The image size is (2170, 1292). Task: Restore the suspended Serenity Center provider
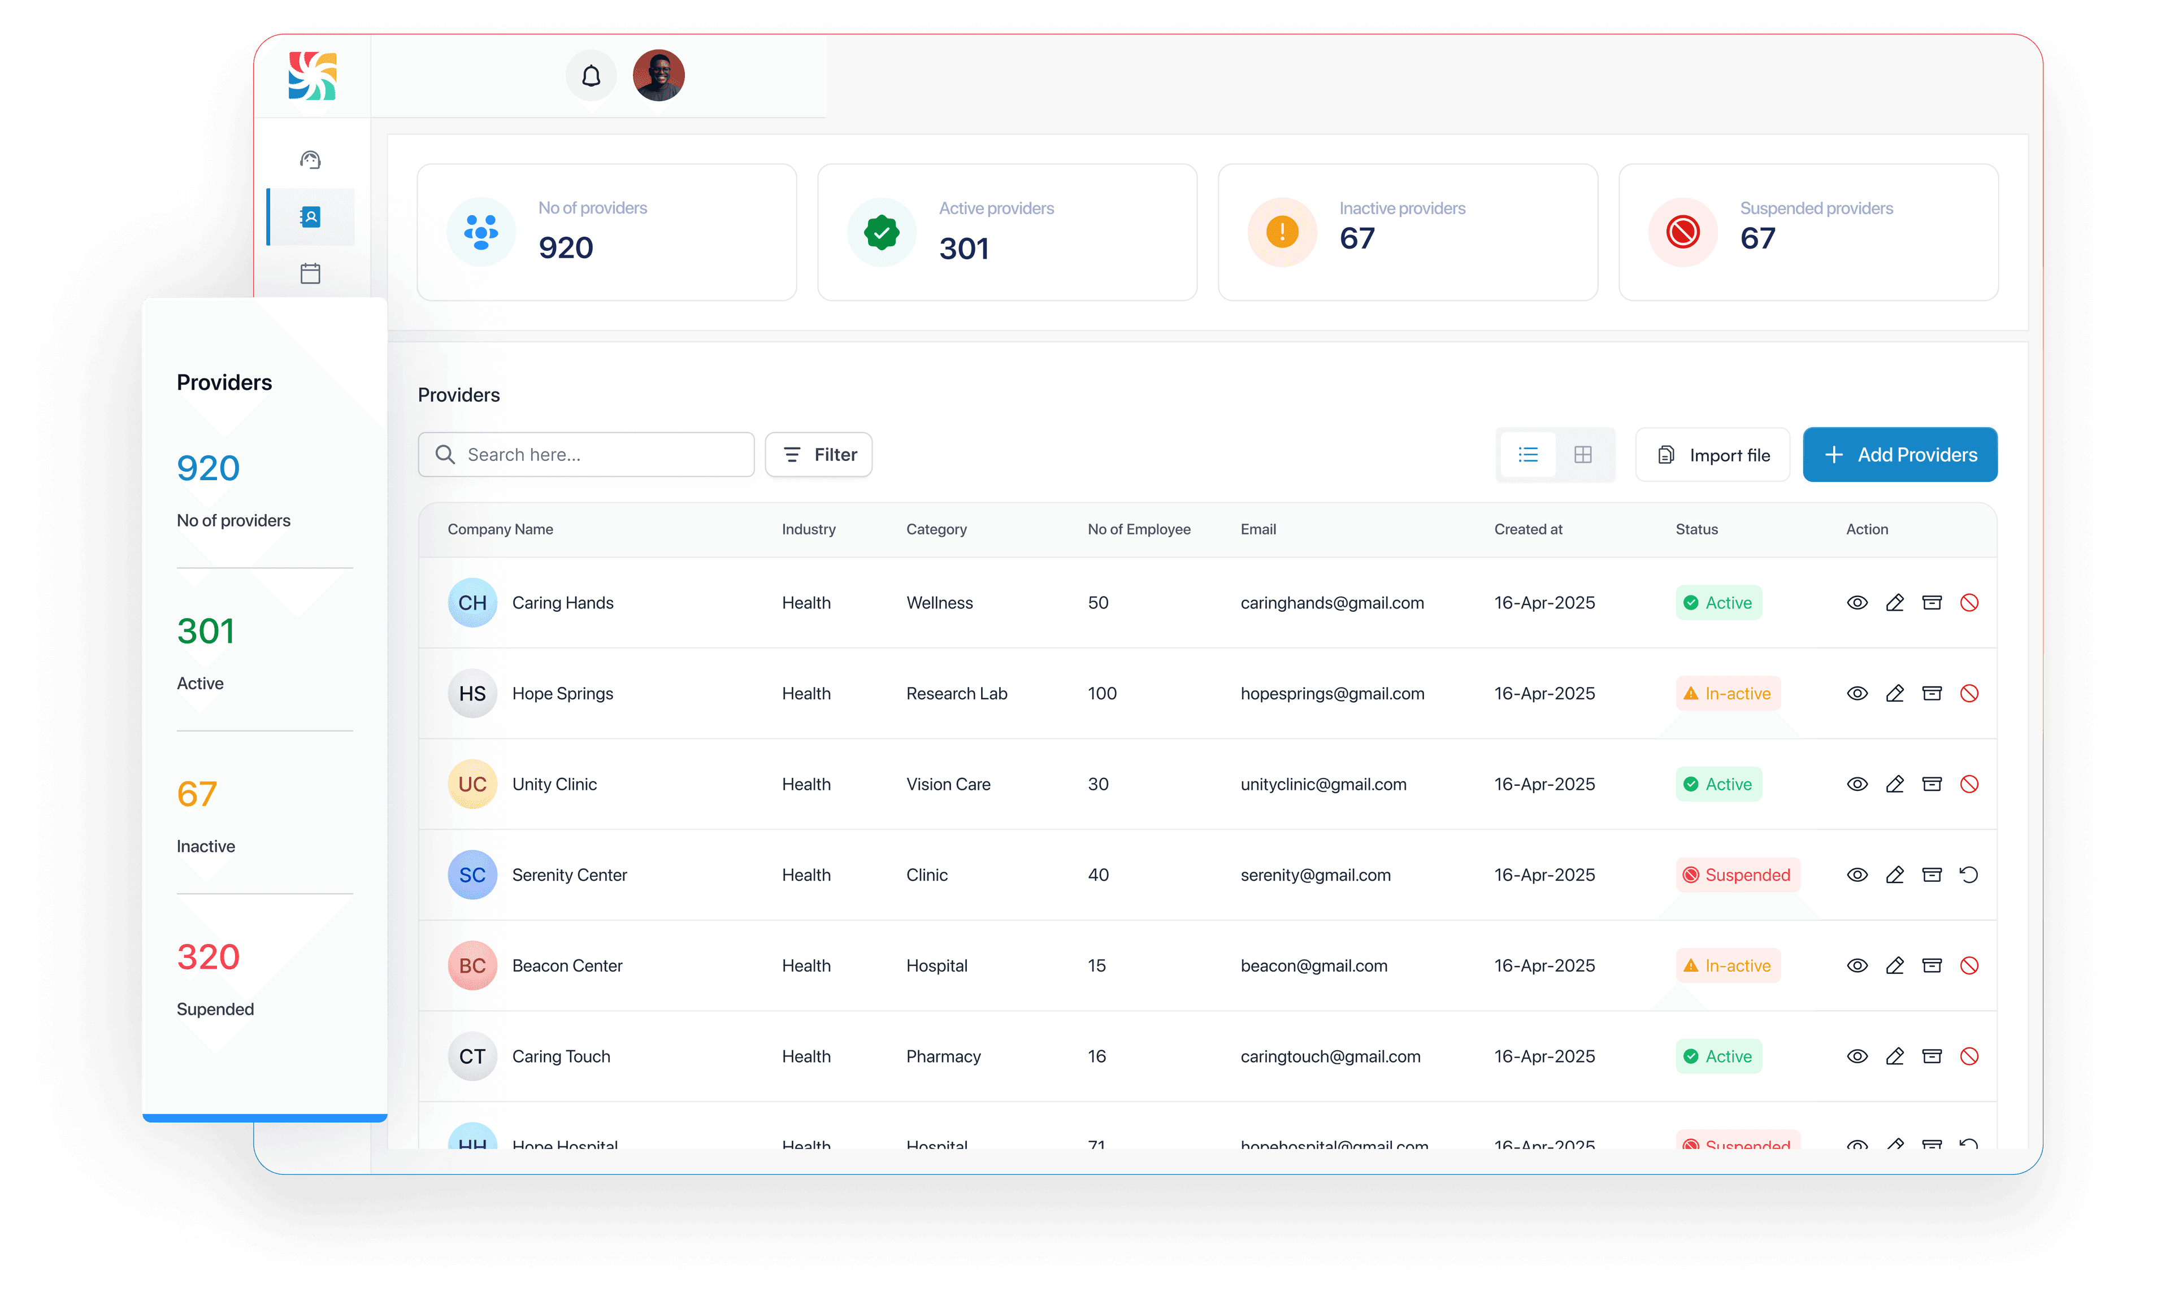point(1969,874)
